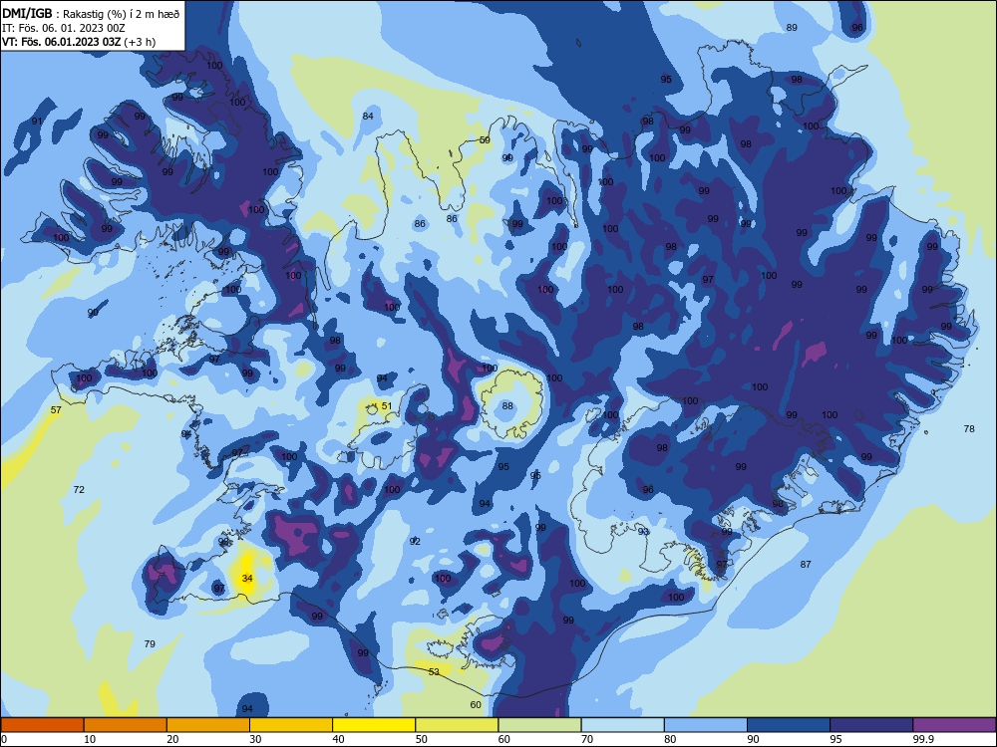
Task: Click the 0 tick label on the legend
Action: [x=4, y=739]
